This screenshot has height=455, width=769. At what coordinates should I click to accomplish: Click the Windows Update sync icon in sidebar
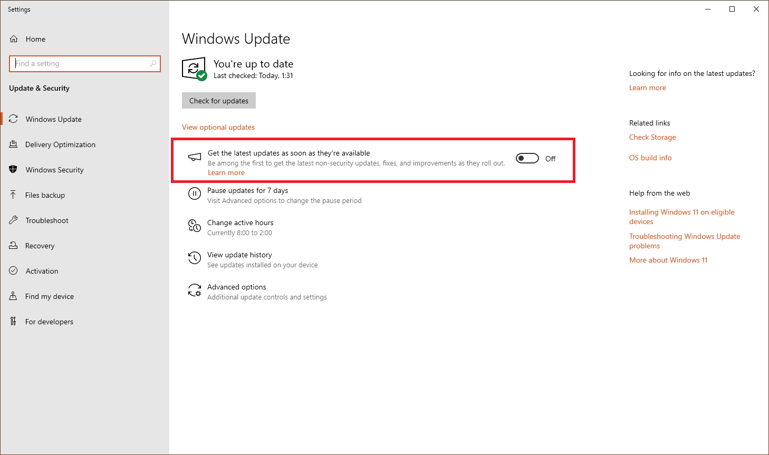click(14, 119)
